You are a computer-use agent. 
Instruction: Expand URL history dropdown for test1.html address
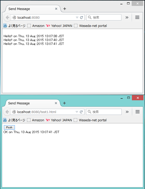77,112
